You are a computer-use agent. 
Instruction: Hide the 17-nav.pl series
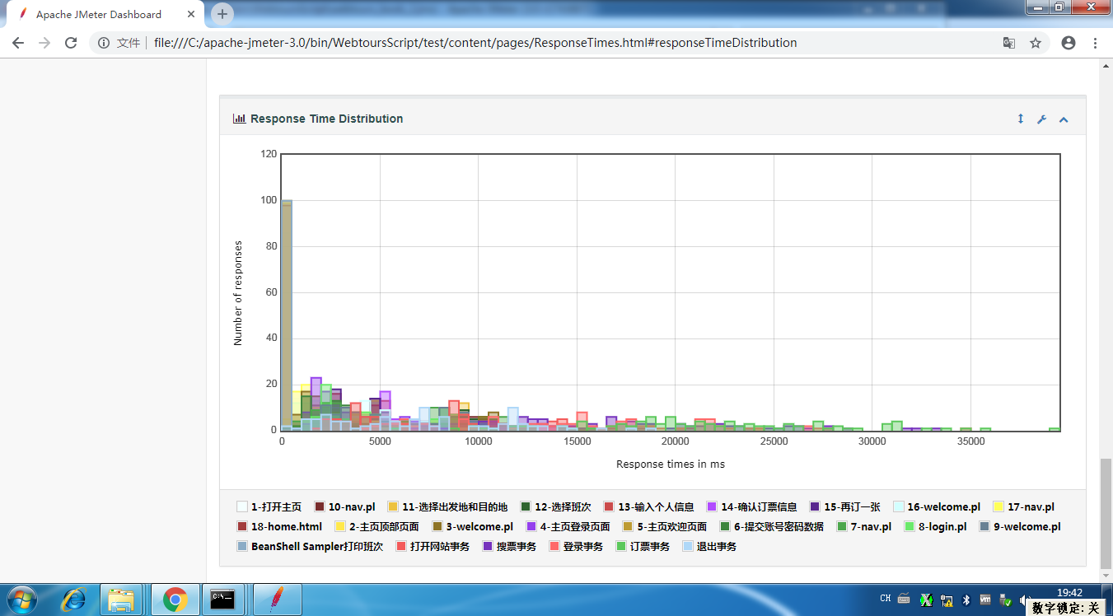(1023, 507)
